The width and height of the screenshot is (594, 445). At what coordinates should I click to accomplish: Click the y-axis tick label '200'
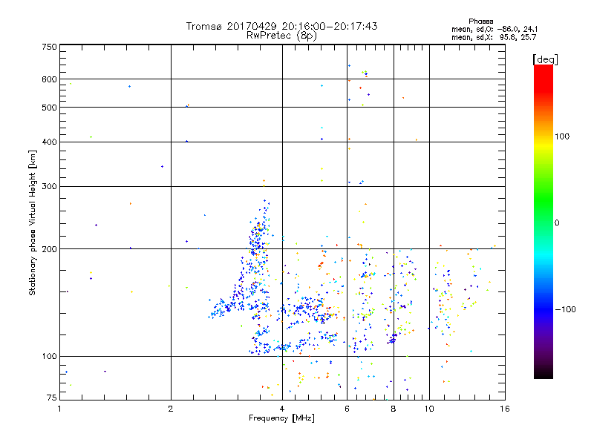click(x=49, y=249)
